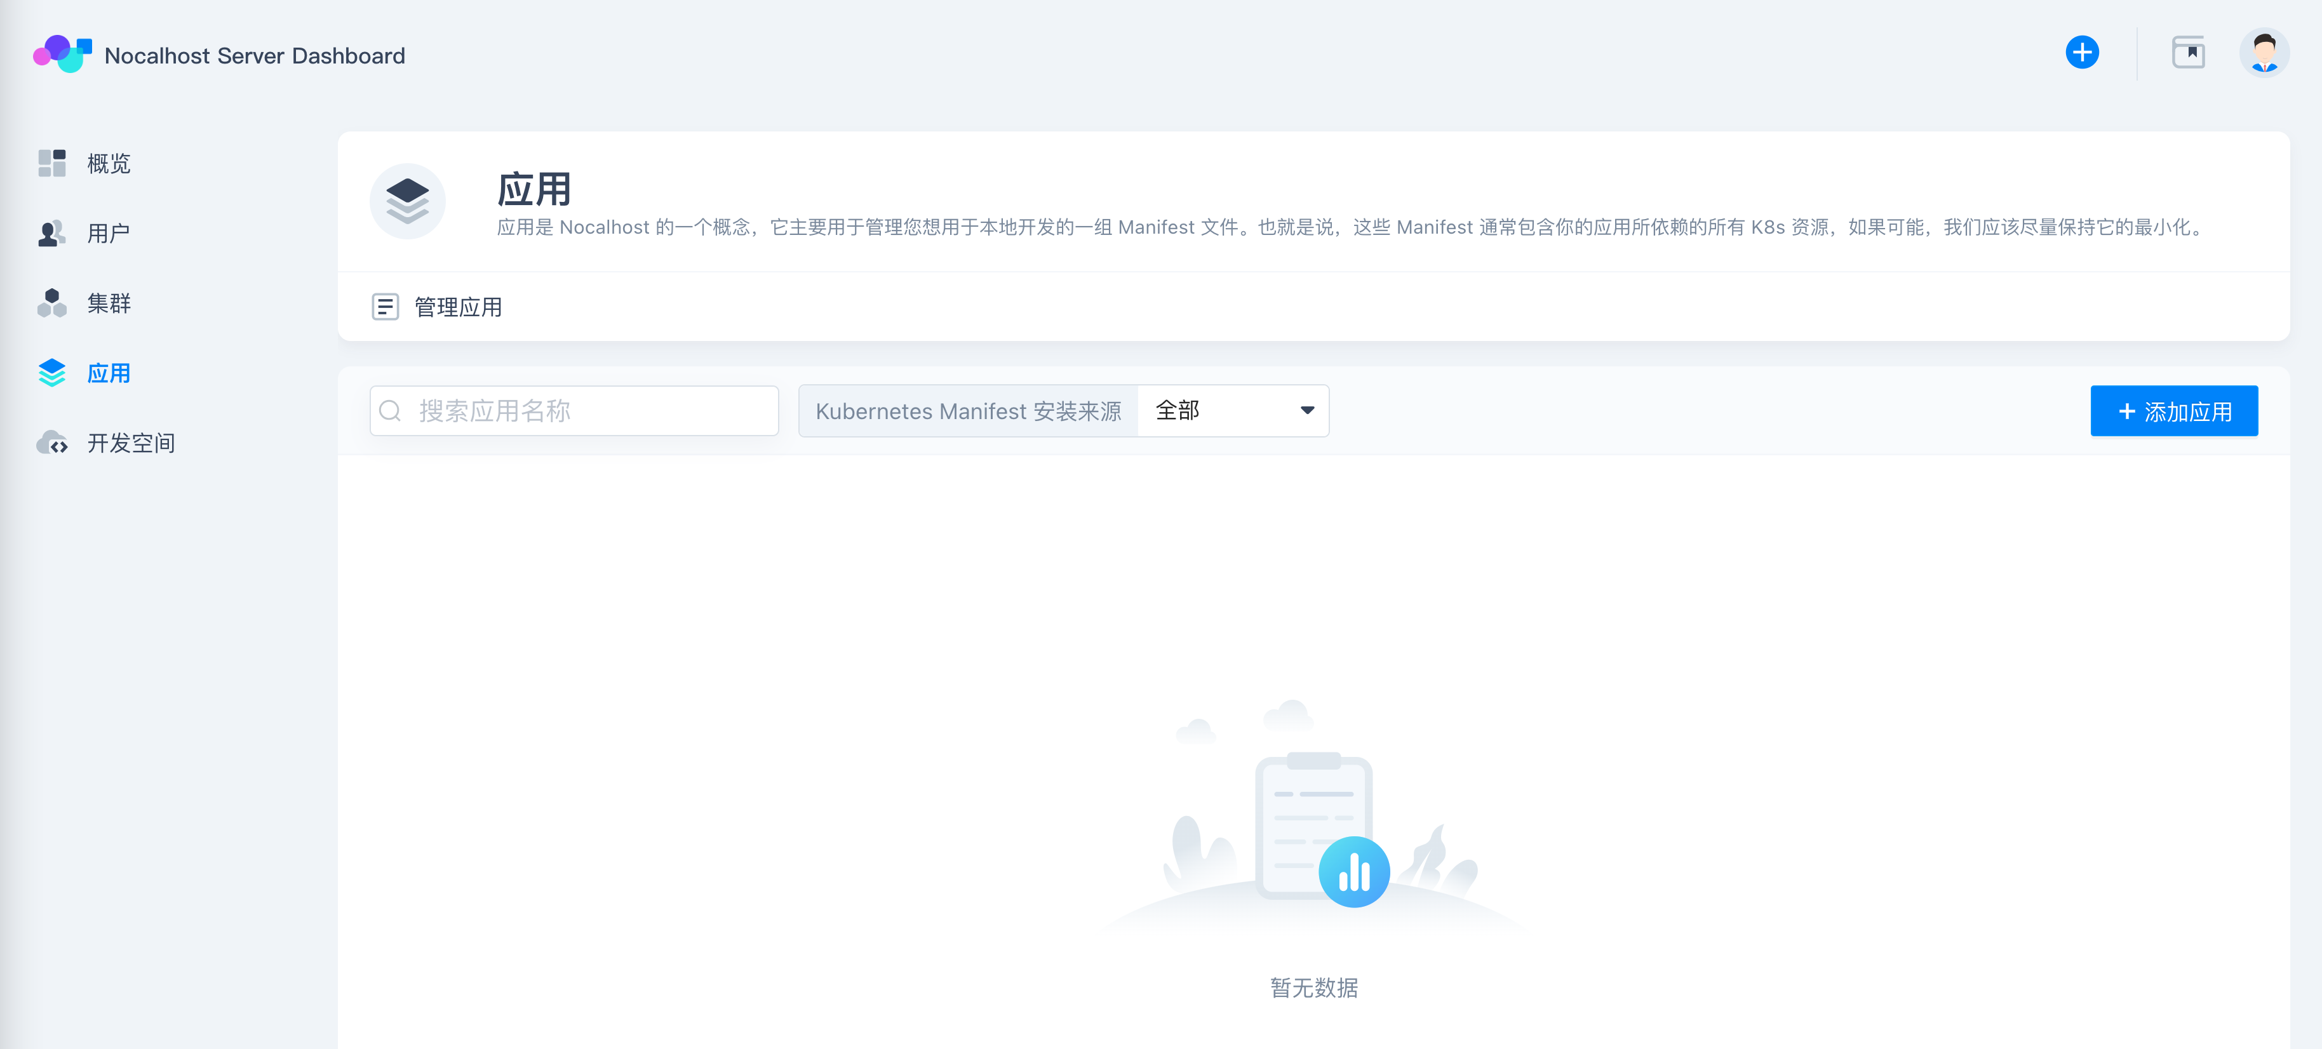
Task: Open the user avatar menu
Action: (2264, 53)
